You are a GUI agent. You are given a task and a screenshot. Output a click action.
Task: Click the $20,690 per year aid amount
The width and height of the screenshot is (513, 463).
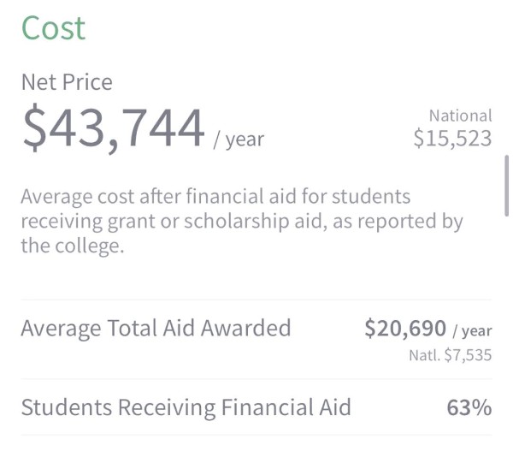[x=428, y=329]
